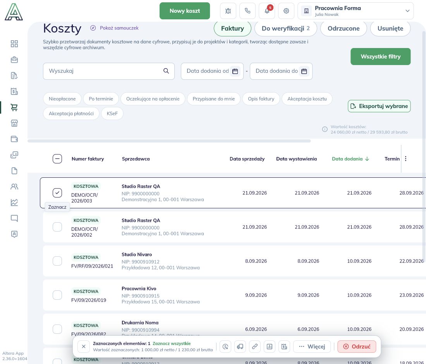
Task: Open the dashboard grid icon in the sidebar
Action: click(14, 44)
